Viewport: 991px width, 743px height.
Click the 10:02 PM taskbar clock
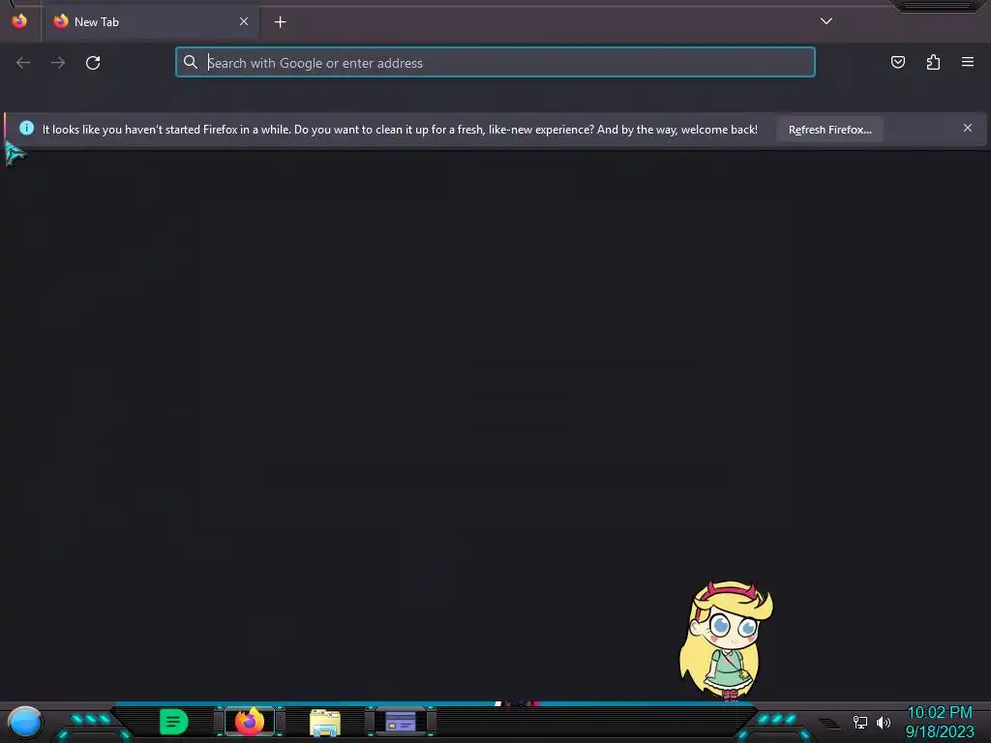point(939,713)
